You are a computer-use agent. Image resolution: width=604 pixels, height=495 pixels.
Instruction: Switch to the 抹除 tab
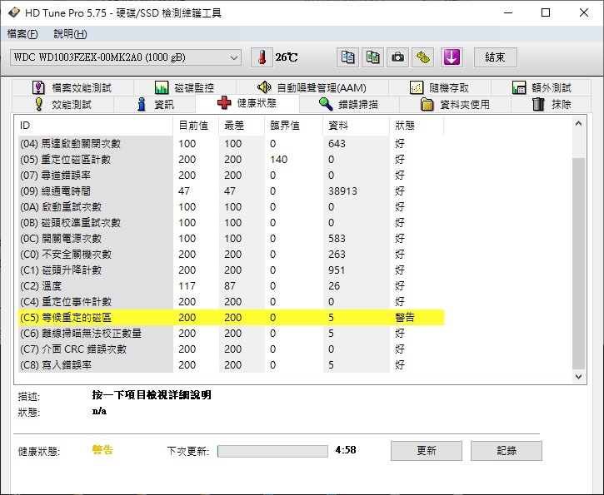tap(552, 104)
